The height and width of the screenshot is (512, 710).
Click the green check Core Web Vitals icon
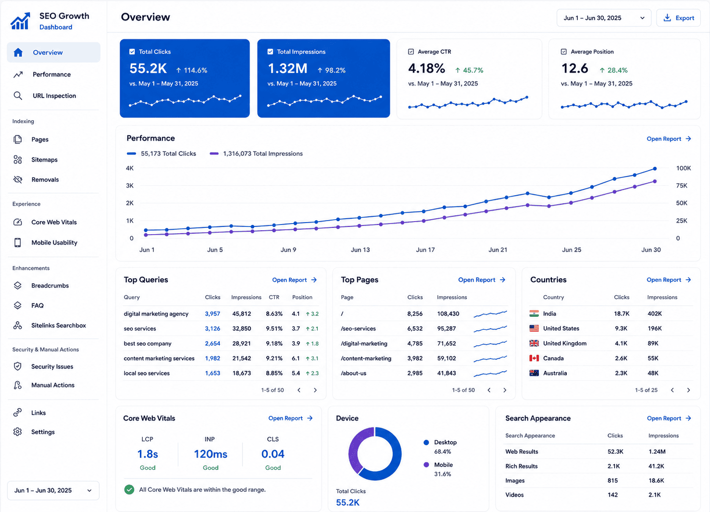[x=129, y=490]
